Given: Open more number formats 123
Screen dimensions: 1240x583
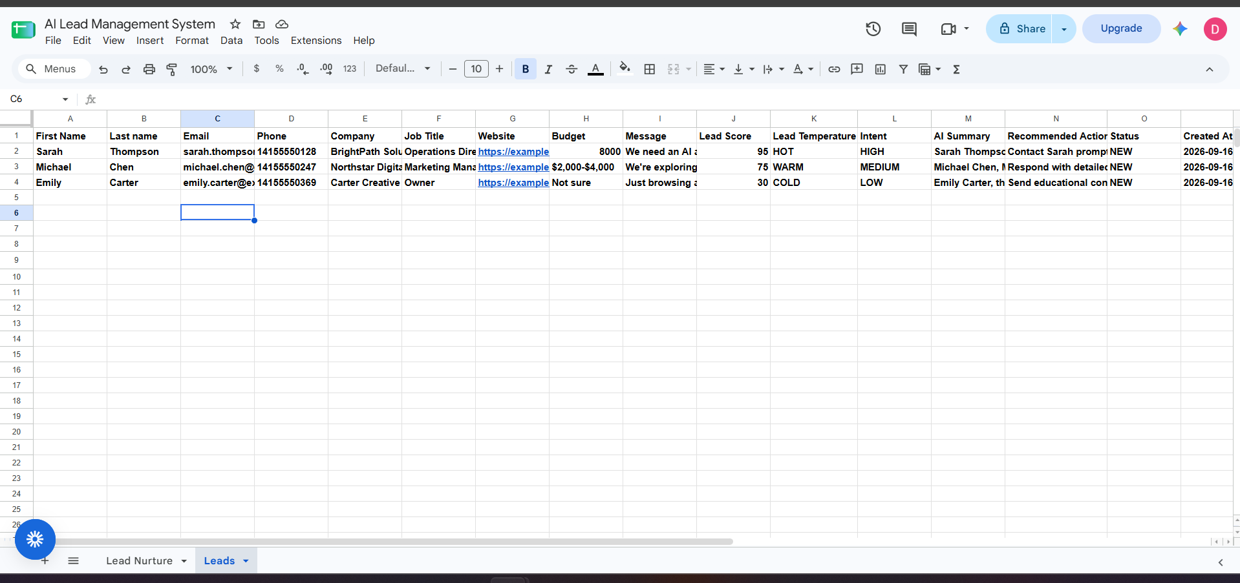Looking at the screenshot, I should click(x=350, y=68).
